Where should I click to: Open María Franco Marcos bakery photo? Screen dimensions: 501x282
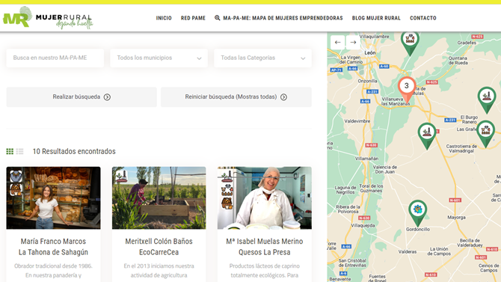point(53,198)
